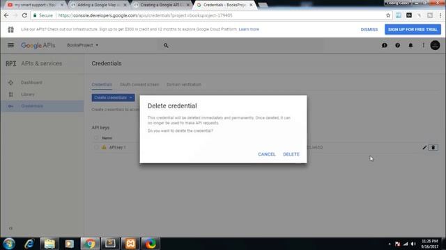Image resolution: width=446 pixels, height=250 pixels.
Task: Open the Windows Start menu
Action: tap(9, 244)
